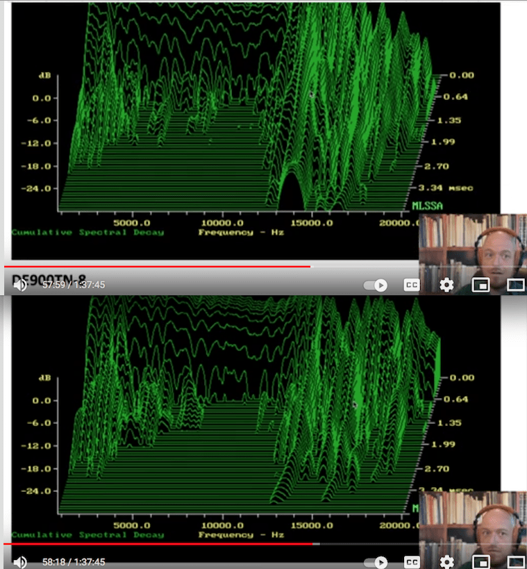Screen dimensions: 527x569
Task: Enable closed captions in upper video player
Action: coord(411,285)
